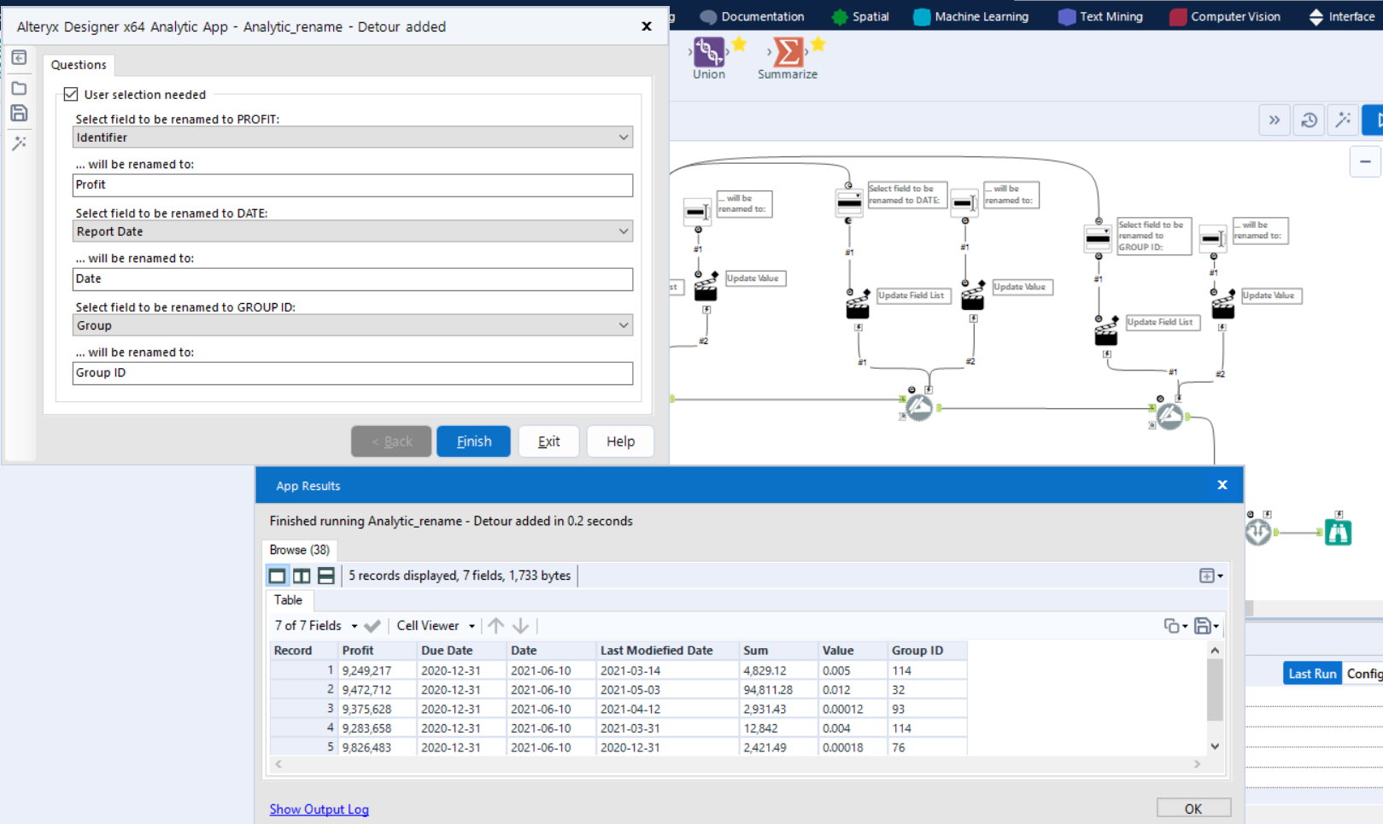The height and width of the screenshot is (824, 1383).
Task: Open the Union tool on the canvas toolbar
Action: [x=709, y=53]
